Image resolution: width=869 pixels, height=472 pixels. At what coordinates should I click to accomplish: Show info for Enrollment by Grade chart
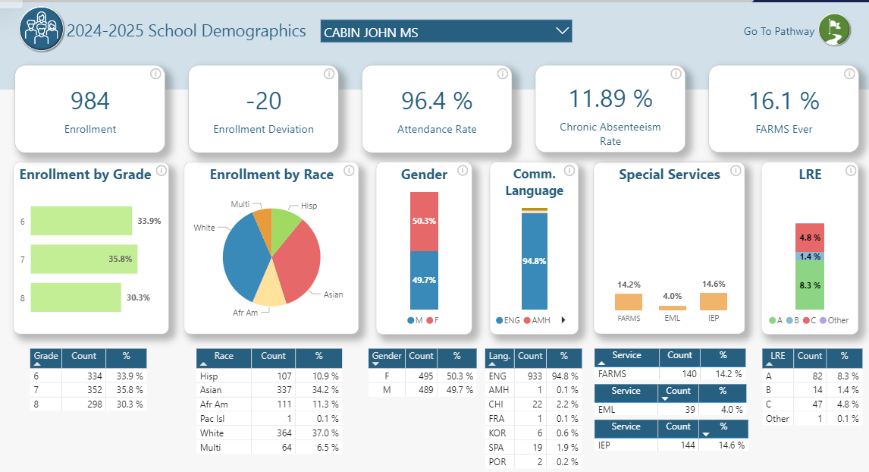click(162, 170)
